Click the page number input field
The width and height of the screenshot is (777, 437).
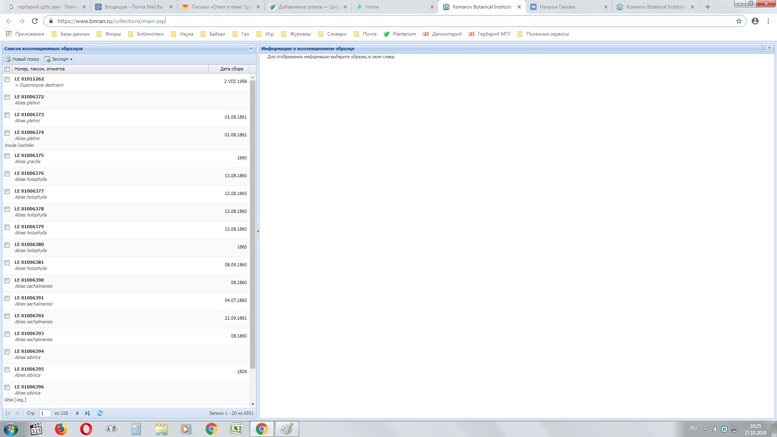(45, 413)
